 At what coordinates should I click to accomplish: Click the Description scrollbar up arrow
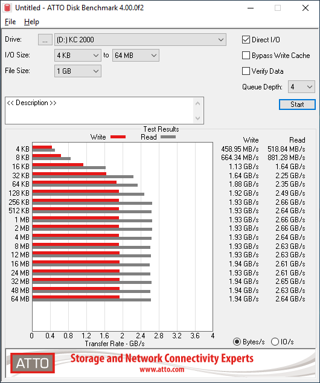[x=197, y=103]
